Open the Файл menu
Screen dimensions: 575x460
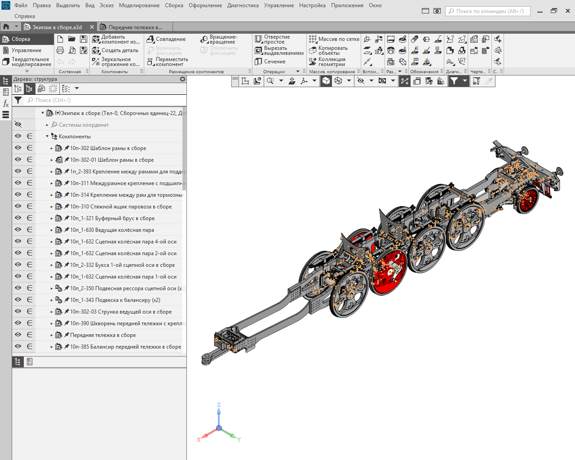(21, 5)
